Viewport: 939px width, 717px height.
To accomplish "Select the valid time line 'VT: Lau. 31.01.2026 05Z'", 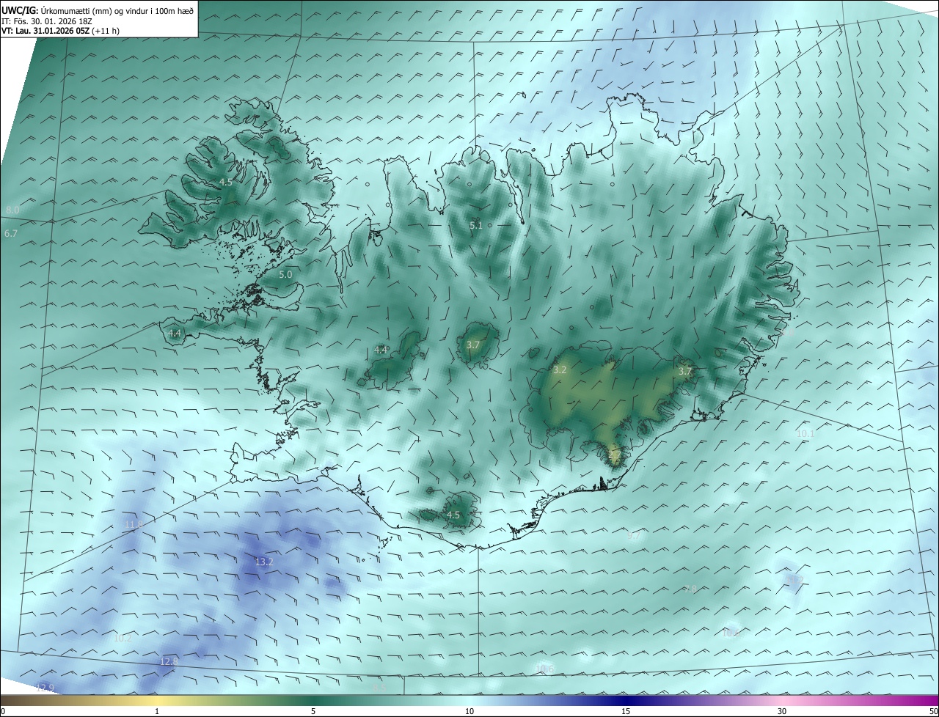I will 45,31.
